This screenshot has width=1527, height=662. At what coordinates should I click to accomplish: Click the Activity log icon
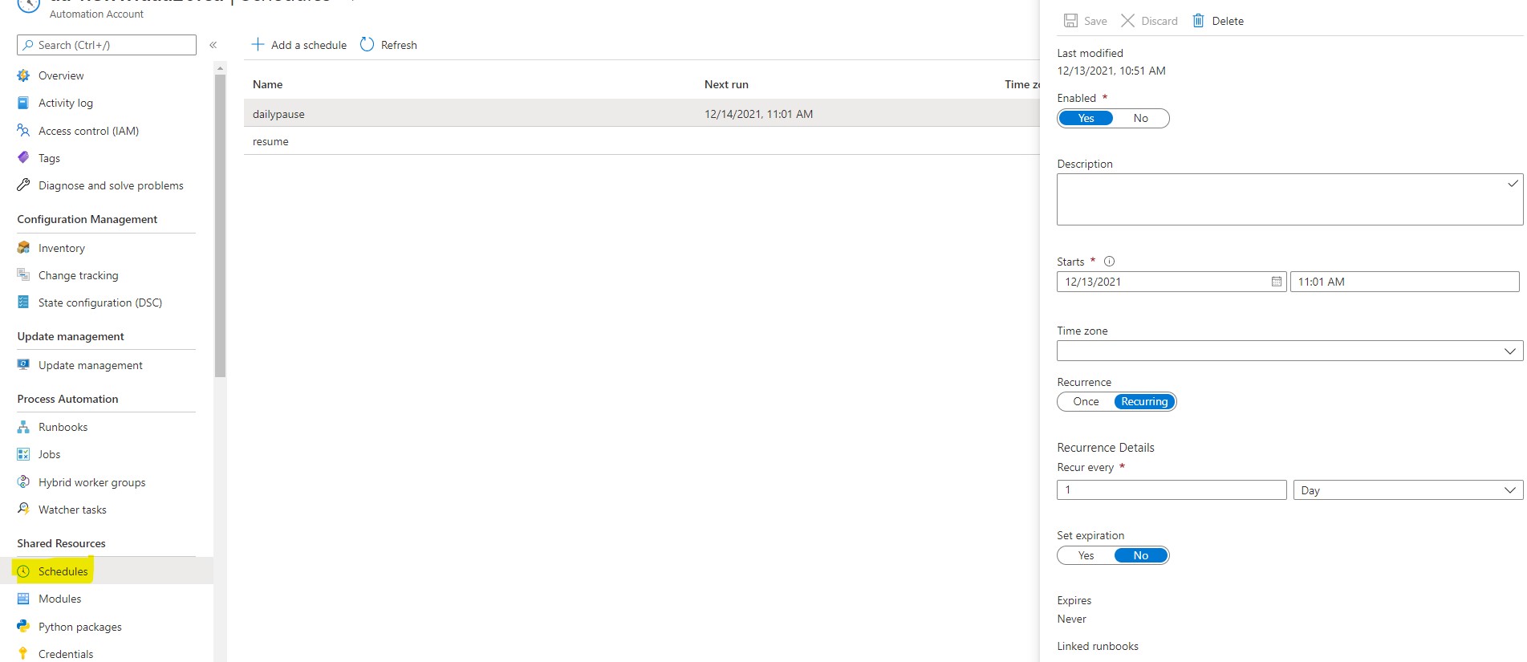pyautogui.click(x=23, y=103)
